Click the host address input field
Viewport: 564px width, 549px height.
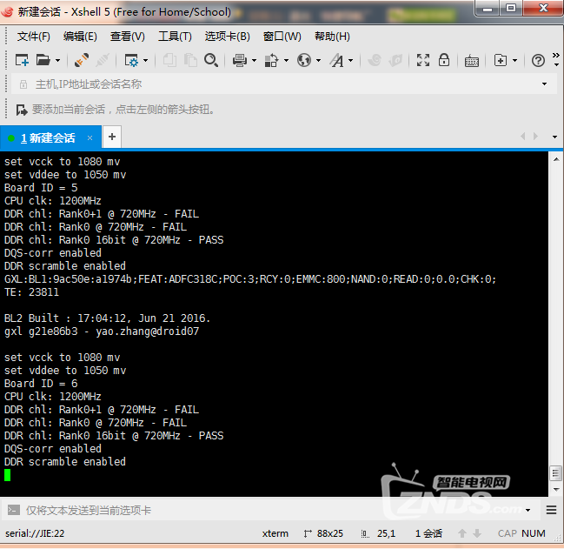pos(284,84)
